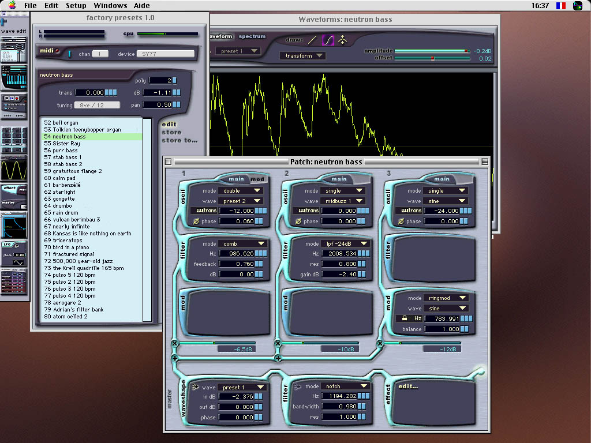Viewport: 591px width, 443px height.
Task: Toggle oscillator 2 keyboard trans button
Action: pos(305,211)
